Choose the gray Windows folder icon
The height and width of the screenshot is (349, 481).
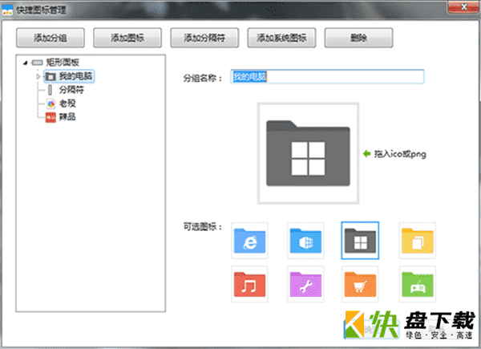point(360,241)
